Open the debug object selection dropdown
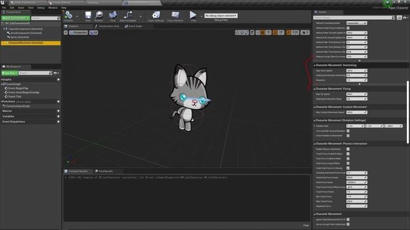Screen dimensions: 410x230 [221, 15]
